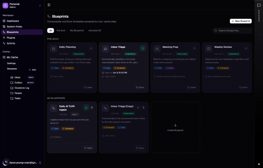Viewport: 263px width, 168px height.
Task: Open the Activated (2) tab
Action: coord(94,30)
